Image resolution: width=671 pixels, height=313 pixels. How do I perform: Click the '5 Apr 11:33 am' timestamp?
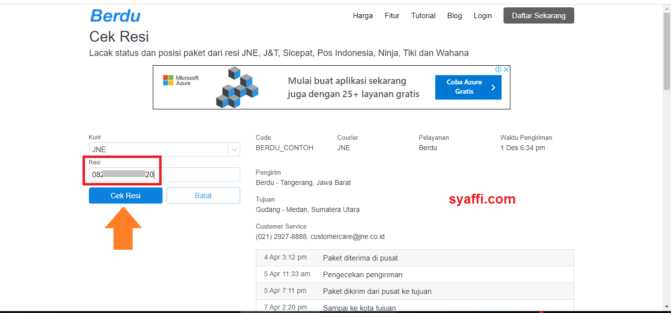point(287,274)
